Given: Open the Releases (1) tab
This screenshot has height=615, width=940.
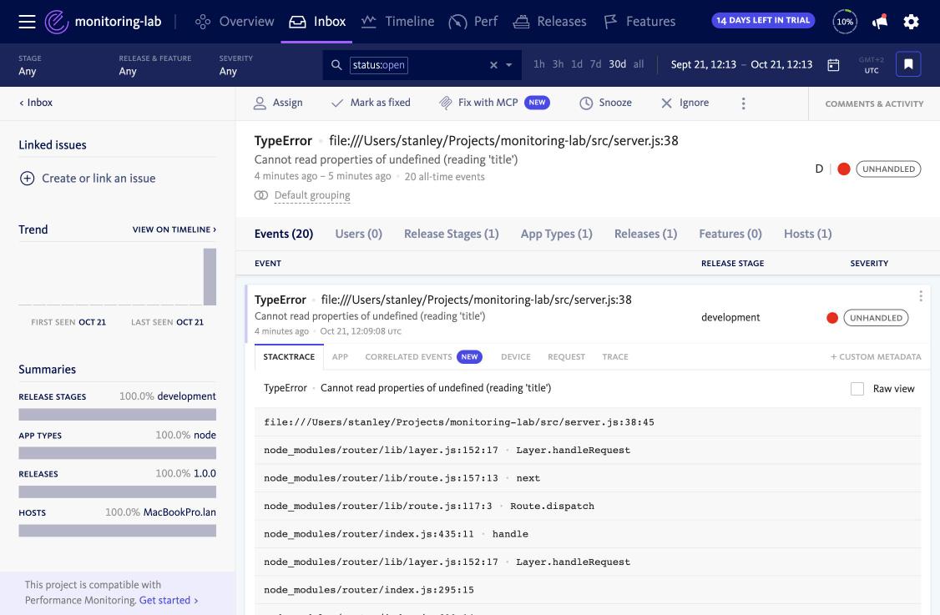Looking at the screenshot, I should pos(645,234).
